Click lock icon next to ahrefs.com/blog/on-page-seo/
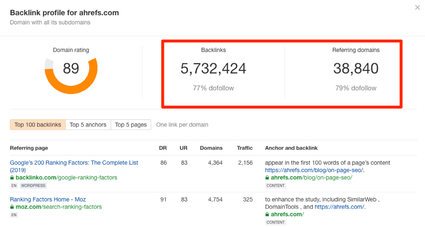Viewport: 425px width, 227px height. tap(267, 178)
